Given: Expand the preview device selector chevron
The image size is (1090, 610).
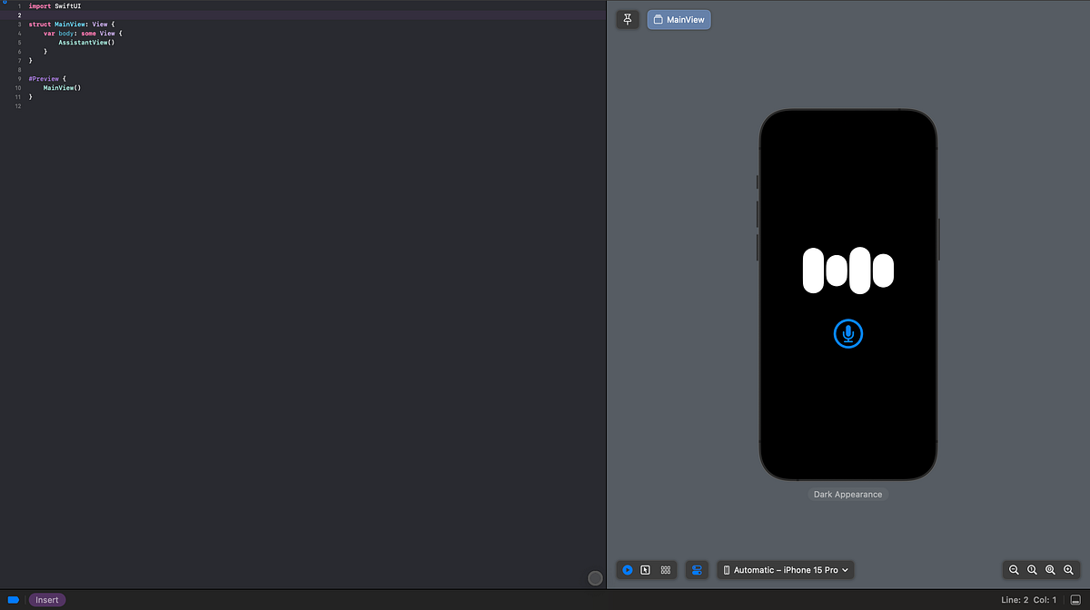Looking at the screenshot, I should [843, 569].
